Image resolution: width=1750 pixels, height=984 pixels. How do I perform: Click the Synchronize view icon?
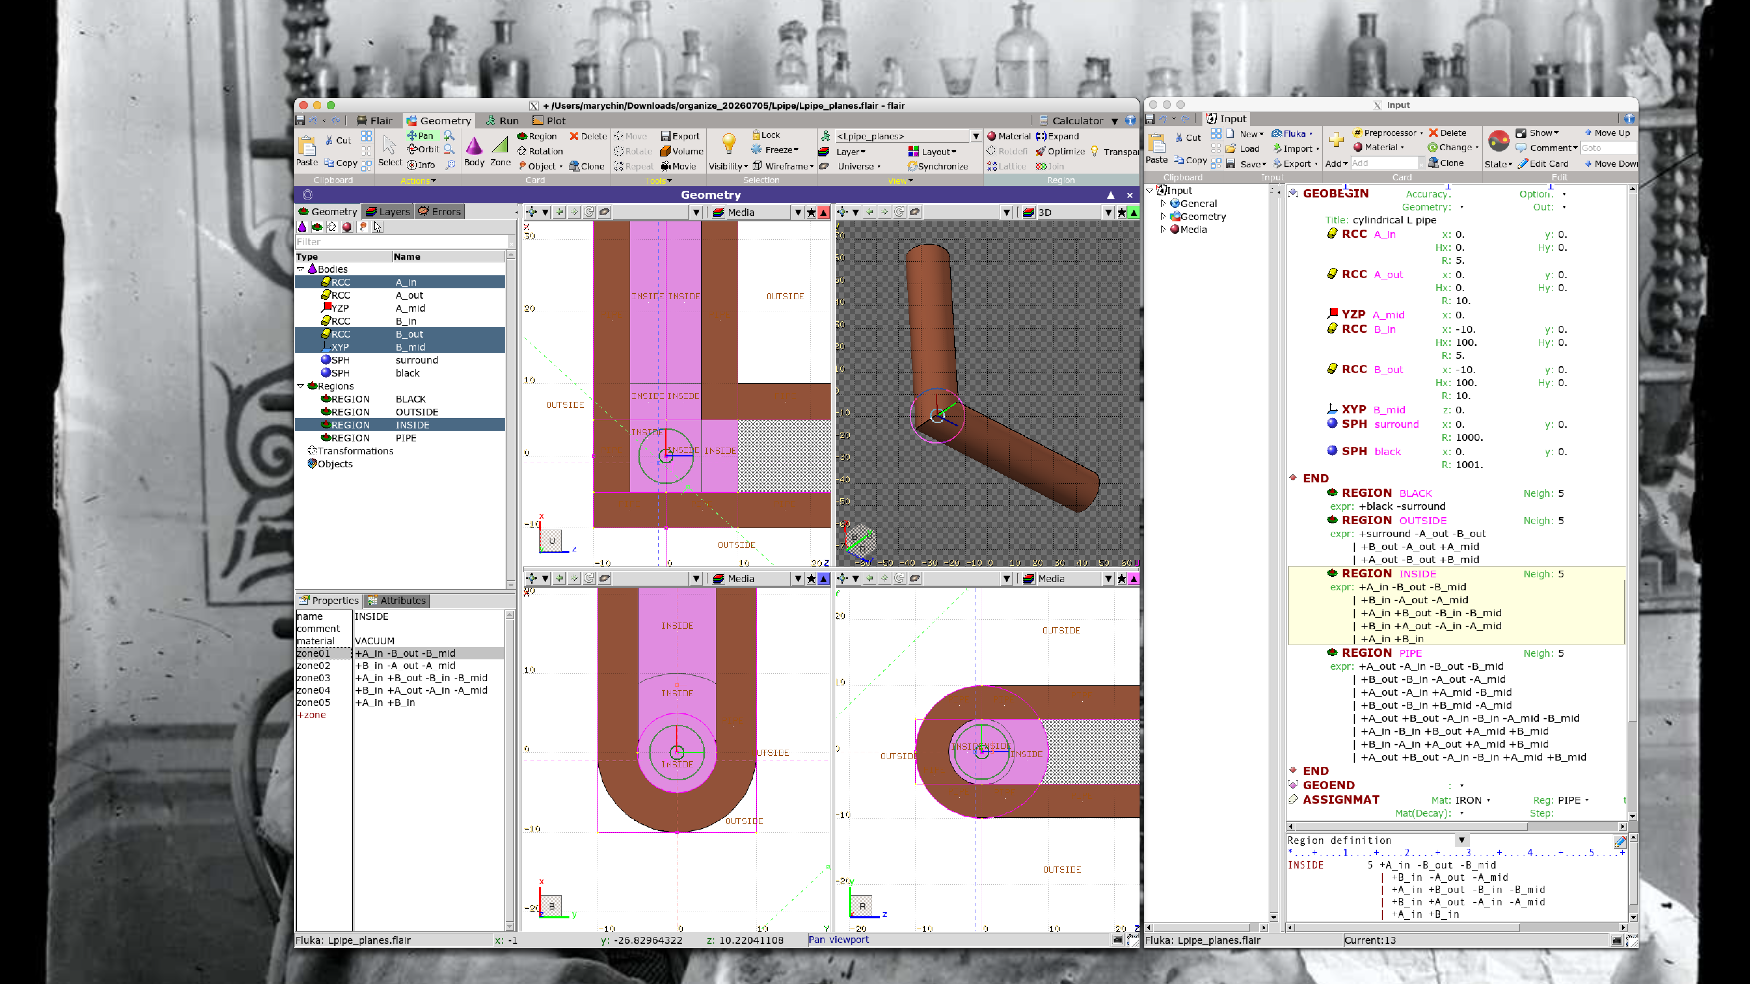tap(938, 166)
